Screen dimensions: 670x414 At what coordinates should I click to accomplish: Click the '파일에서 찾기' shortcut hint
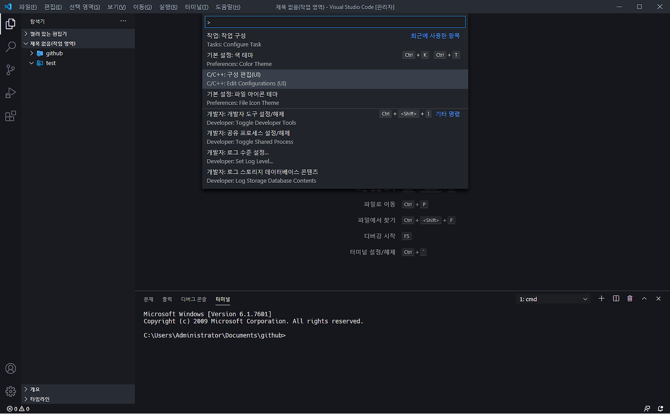(376, 221)
